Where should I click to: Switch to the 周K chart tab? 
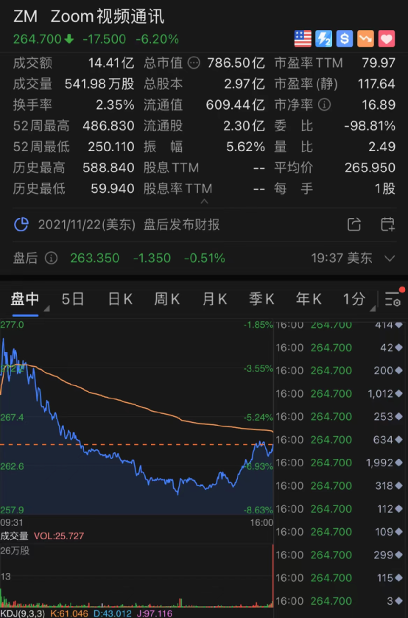[166, 299]
